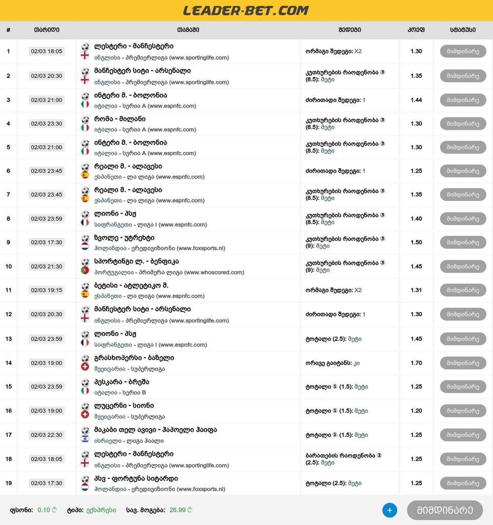Click the კოეფ column header

(x=416, y=30)
